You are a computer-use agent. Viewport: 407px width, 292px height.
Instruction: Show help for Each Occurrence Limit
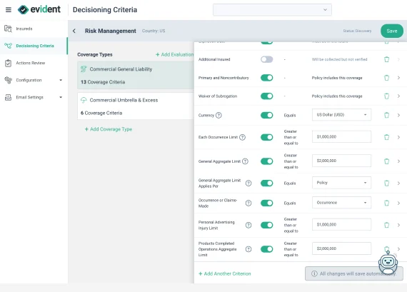242,137
